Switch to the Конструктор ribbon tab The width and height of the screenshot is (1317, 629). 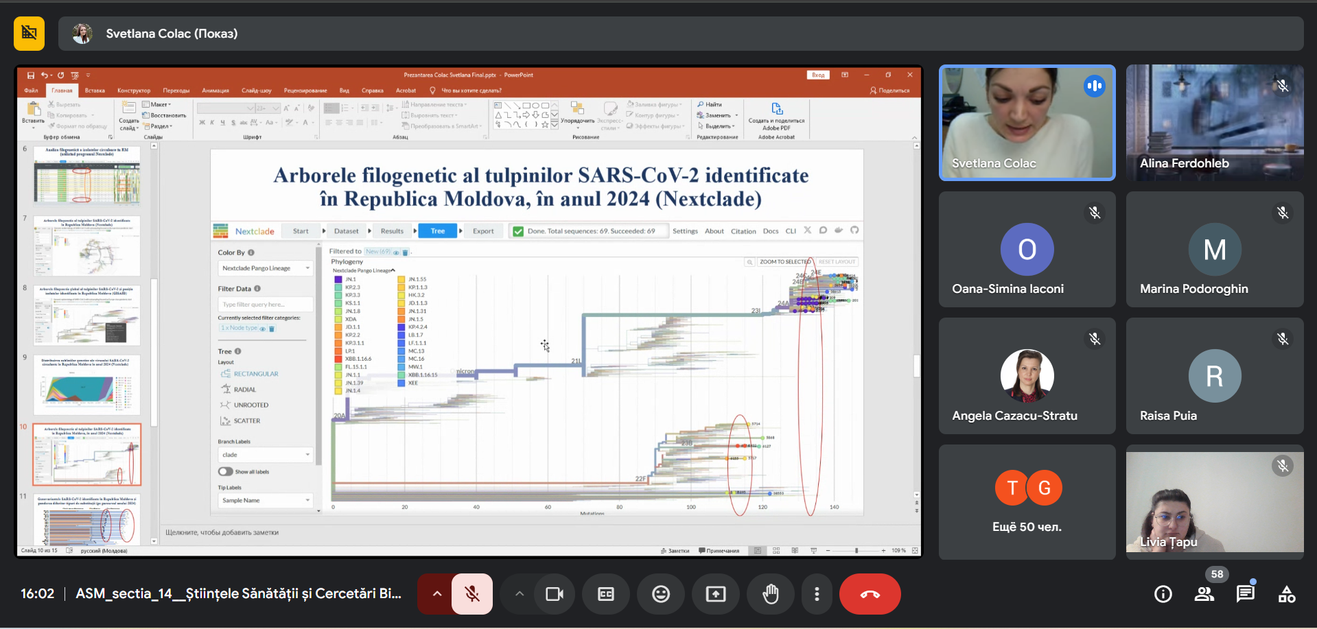point(134,91)
